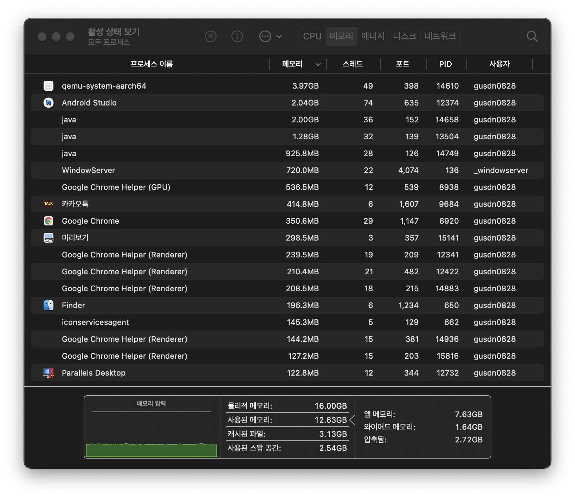
Task: Click the 3.97GB memory value
Action: (x=305, y=86)
